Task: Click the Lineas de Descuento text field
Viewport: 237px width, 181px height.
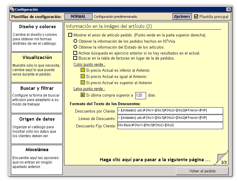Action: pyautogui.click(x=170, y=118)
